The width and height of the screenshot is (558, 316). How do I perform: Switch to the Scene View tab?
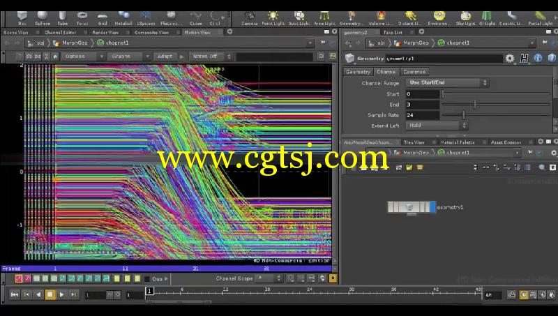(x=15, y=32)
